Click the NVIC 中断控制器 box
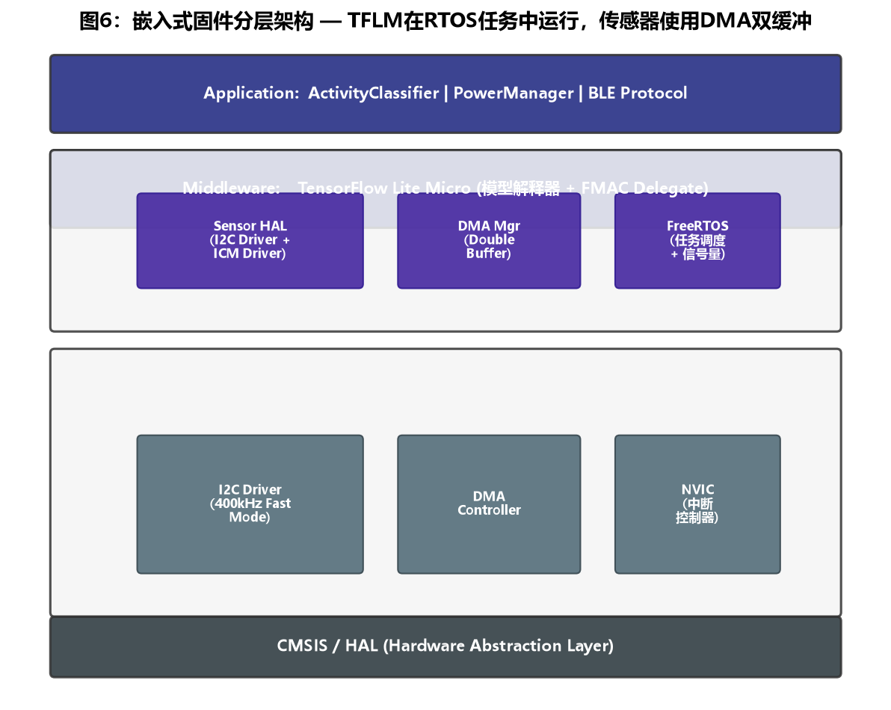Screen dimensions: 891x710 pos(698,504)
